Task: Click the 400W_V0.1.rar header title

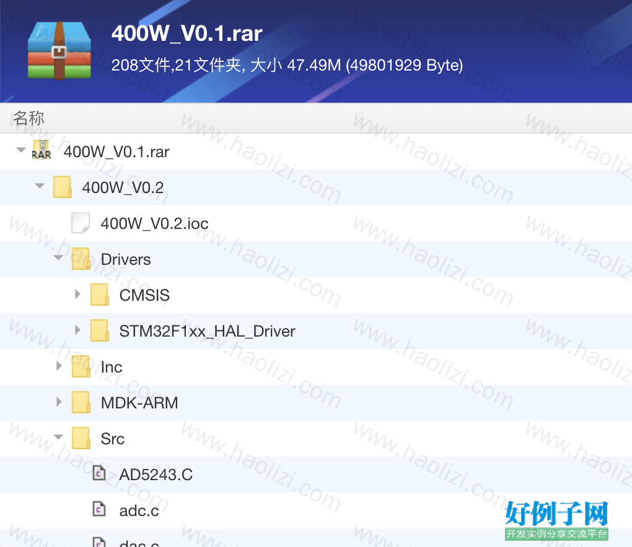Action: tap(187, 33)
